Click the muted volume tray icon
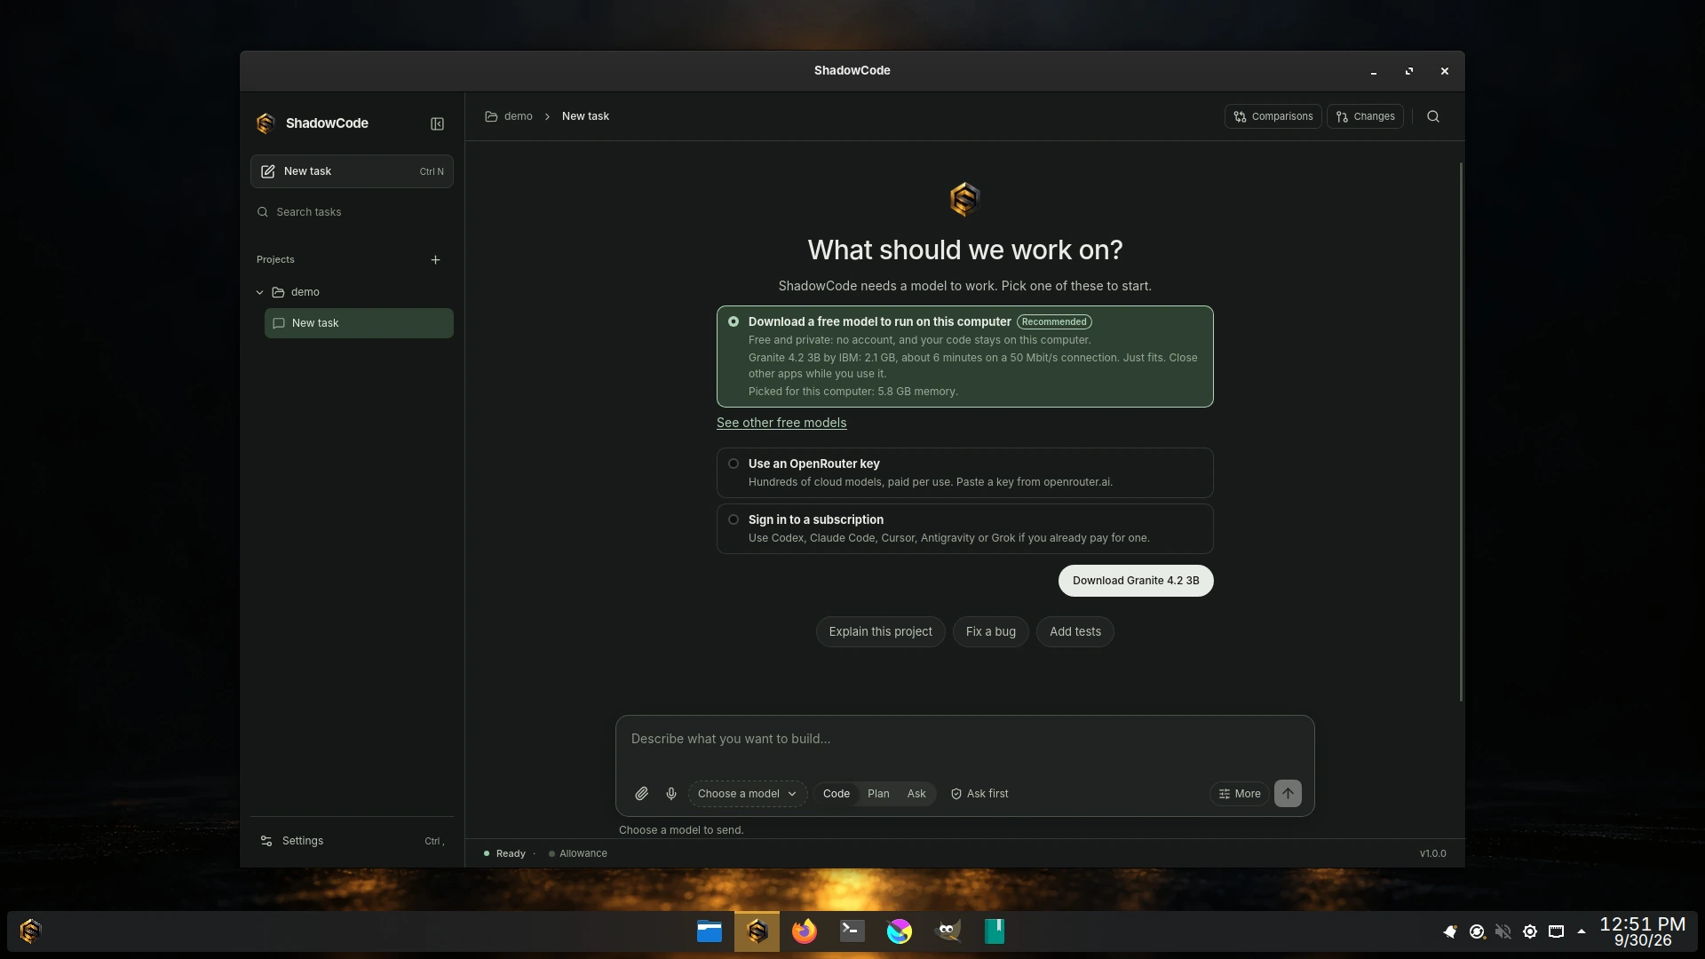1705x959 pixels. tap(1503, 931)
